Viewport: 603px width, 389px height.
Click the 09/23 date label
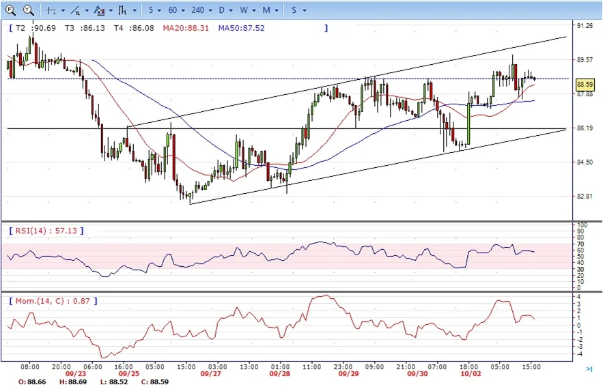(76, 373)
